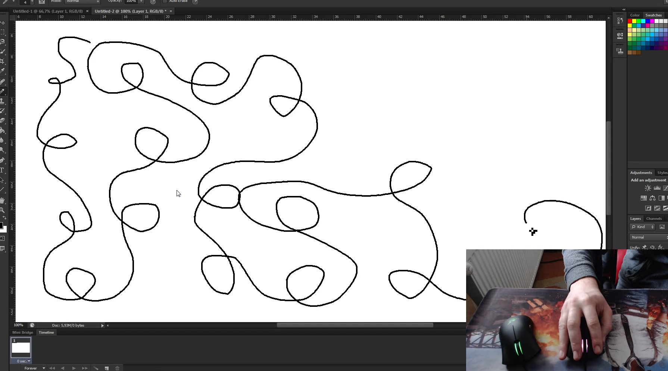Pick the red swatch in Swatches
668x371 pixels.
[630, 21]
